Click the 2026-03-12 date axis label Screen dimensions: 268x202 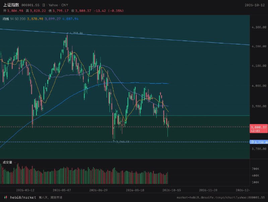pyautogui.click(x=25, y=190)
